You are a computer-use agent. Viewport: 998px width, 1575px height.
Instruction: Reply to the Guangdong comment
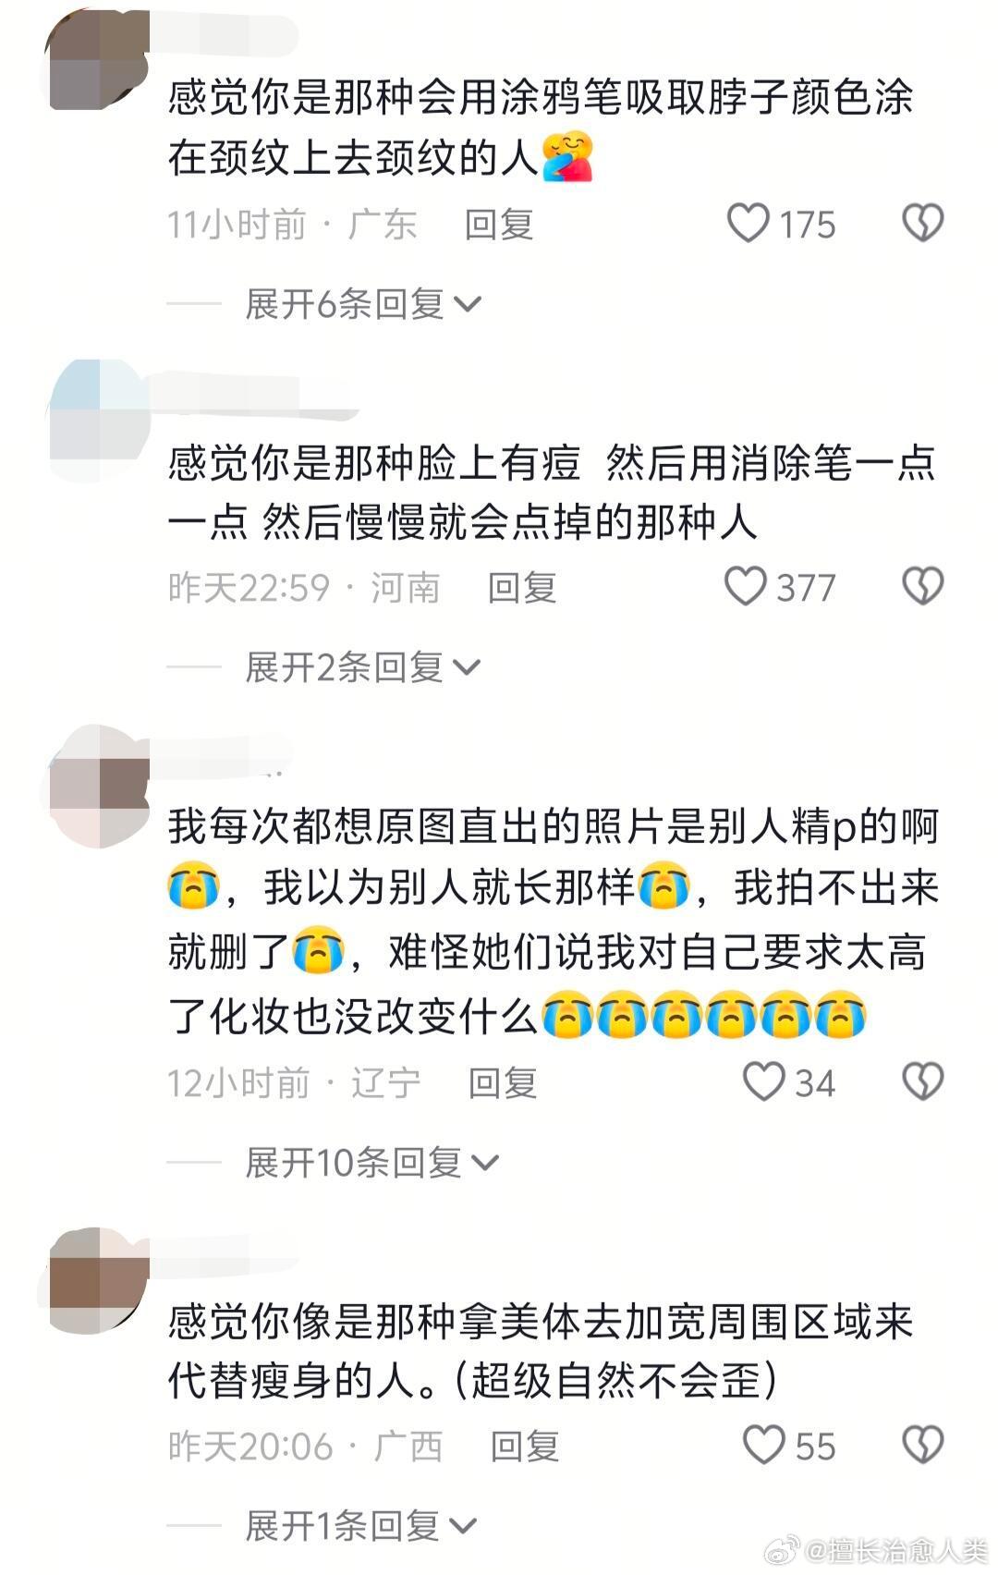pyautogui.click(x=499, y=225)
